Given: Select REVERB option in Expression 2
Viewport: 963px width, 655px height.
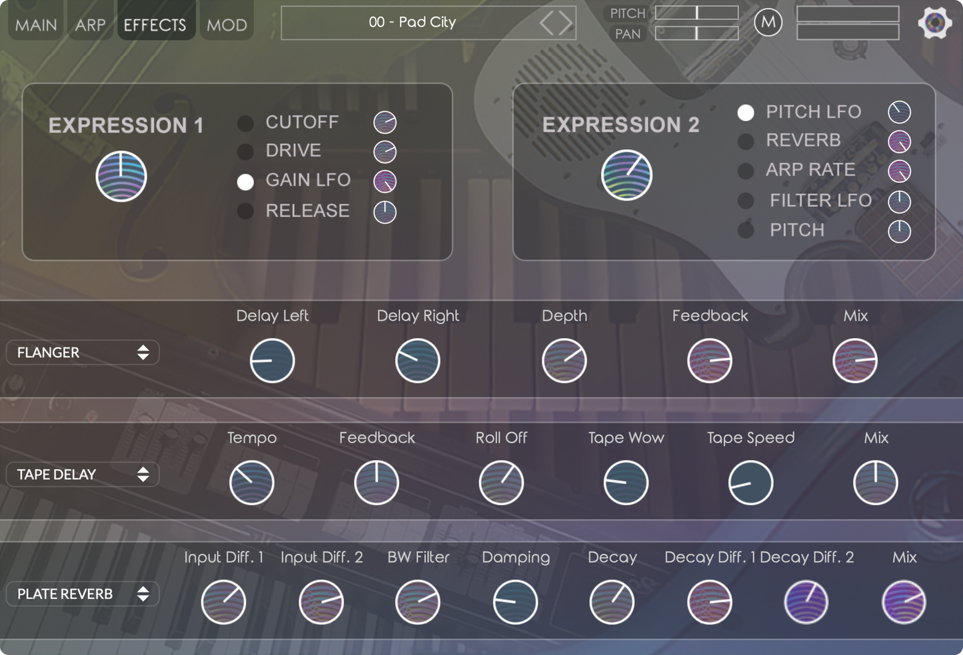Looking at the screenshot, I should point(746,141).
